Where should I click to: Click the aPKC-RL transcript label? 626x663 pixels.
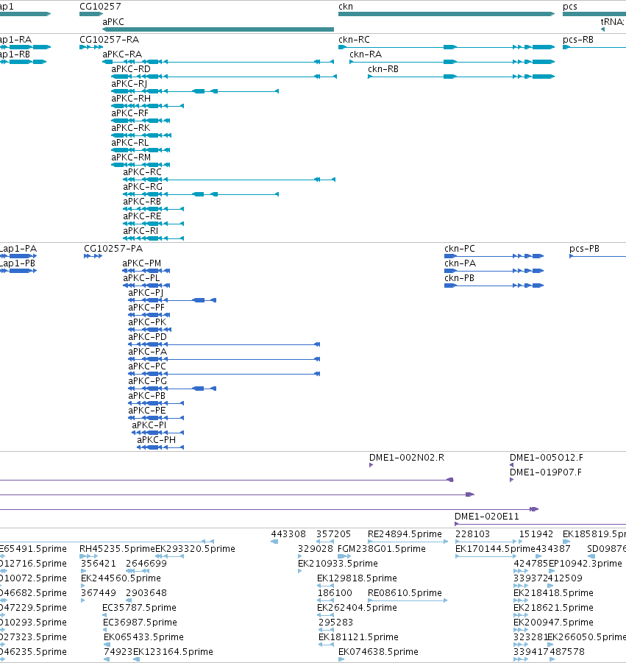click(x=129, y=143)
